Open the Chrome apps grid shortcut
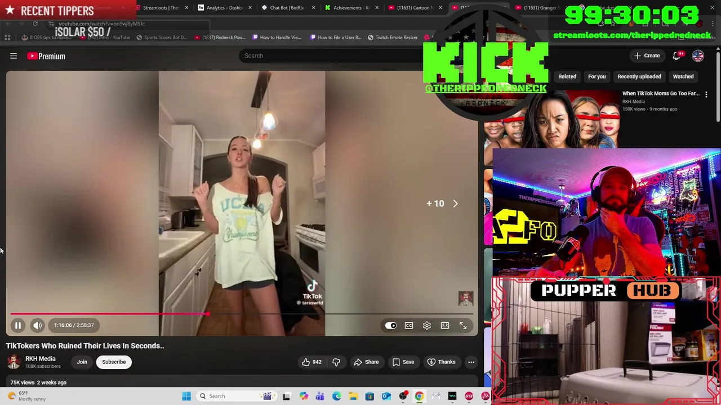721x405 pixels. pos(7,37)
